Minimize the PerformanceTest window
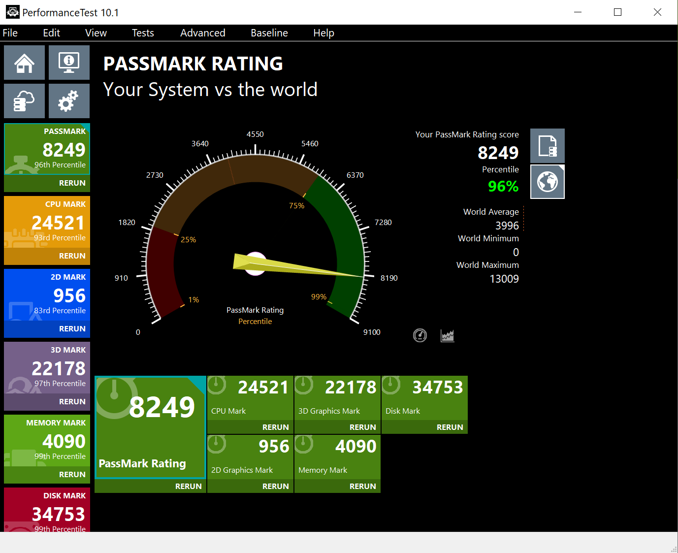The height and width of the screenshot is (553, 678). tap(578, 12)
